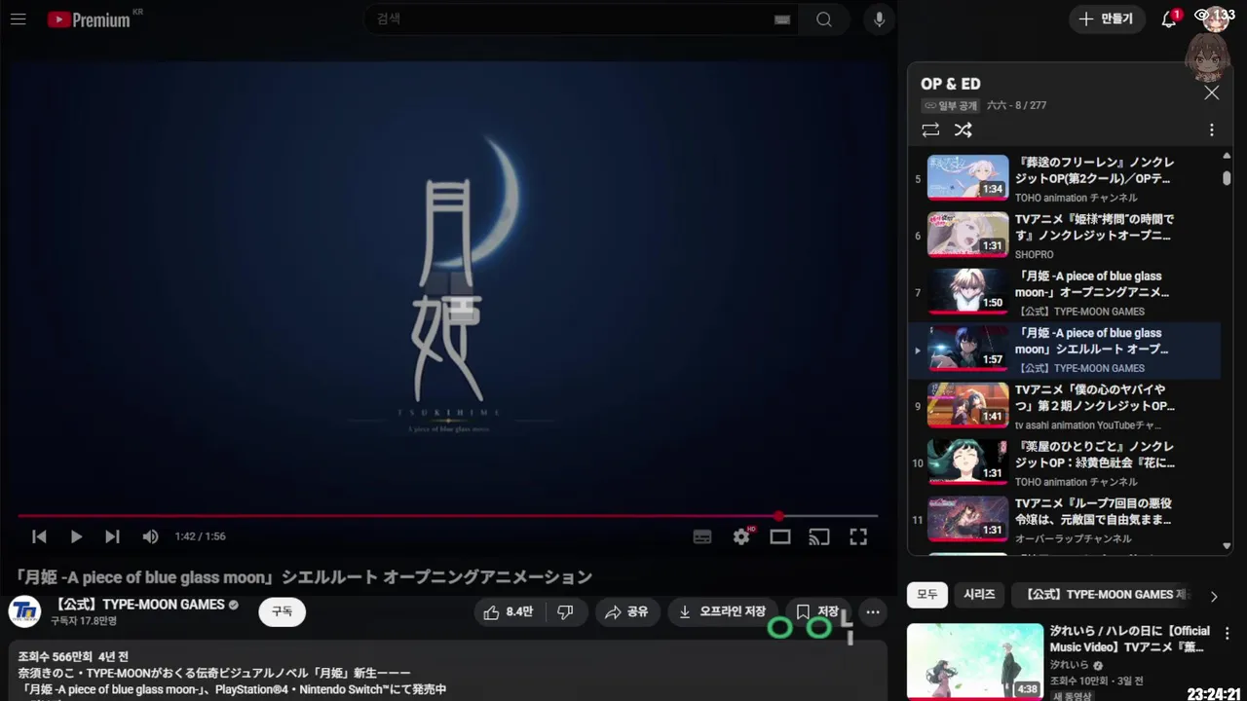The height and width of the screenshot is (701, 1247).
Task: Skip to previous video
Action: tap(39, 536)
